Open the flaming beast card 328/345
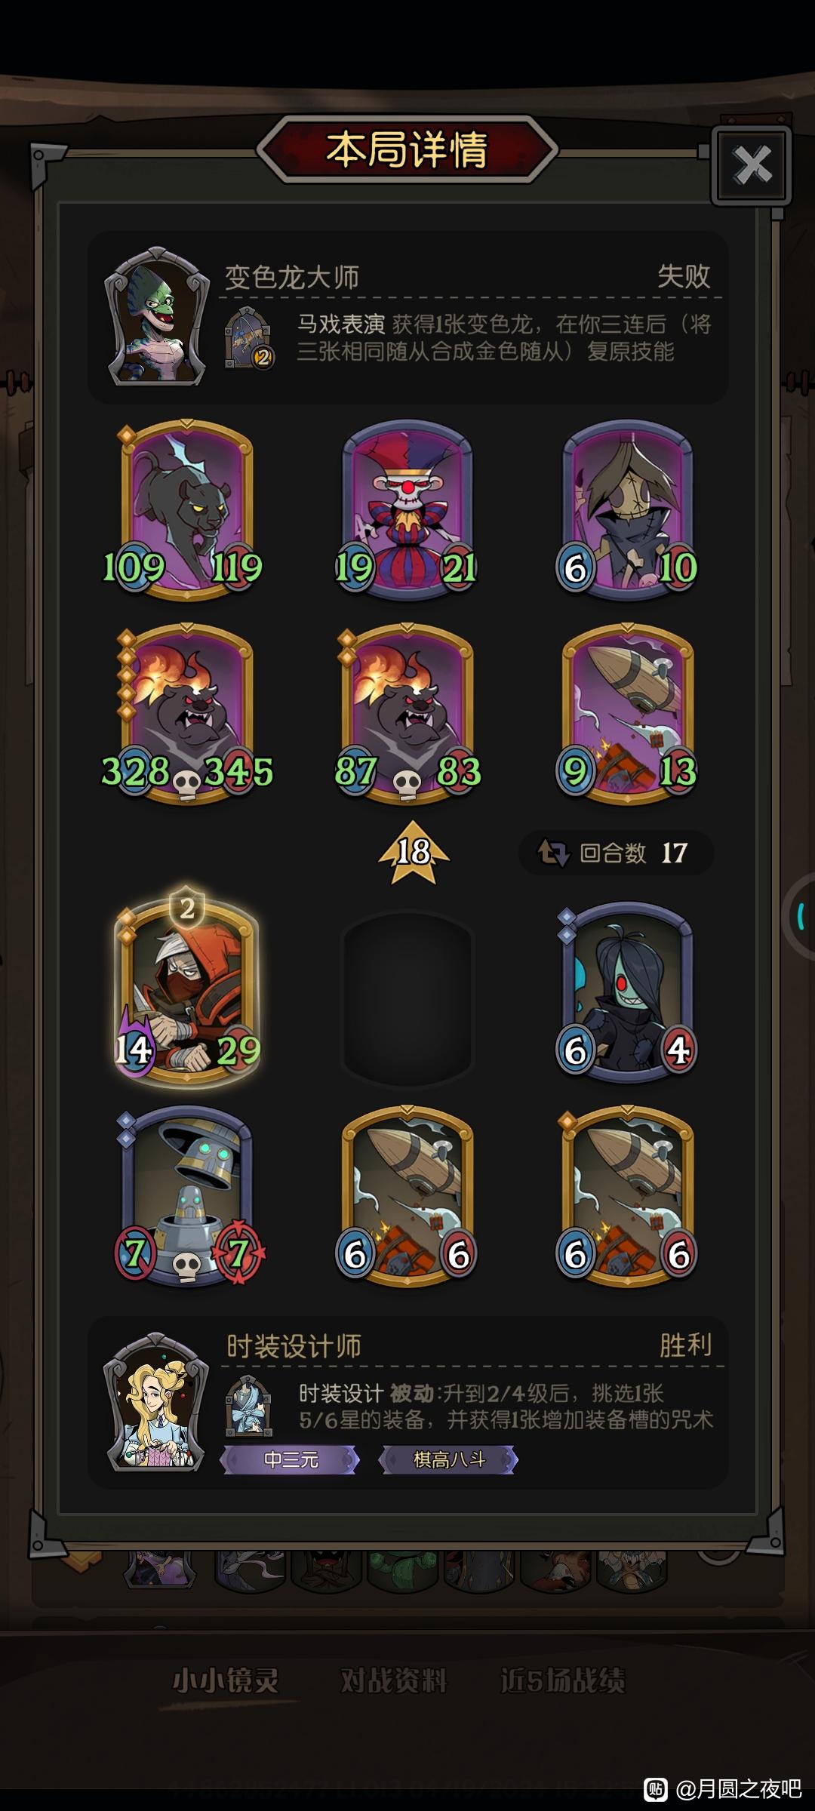 click(x=186, y=714)
